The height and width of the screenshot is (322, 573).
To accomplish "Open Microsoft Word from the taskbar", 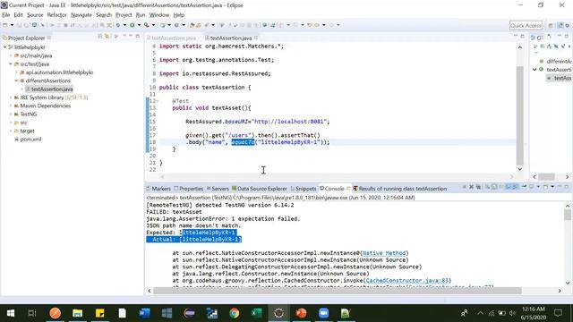I will [x=145, y=313].
